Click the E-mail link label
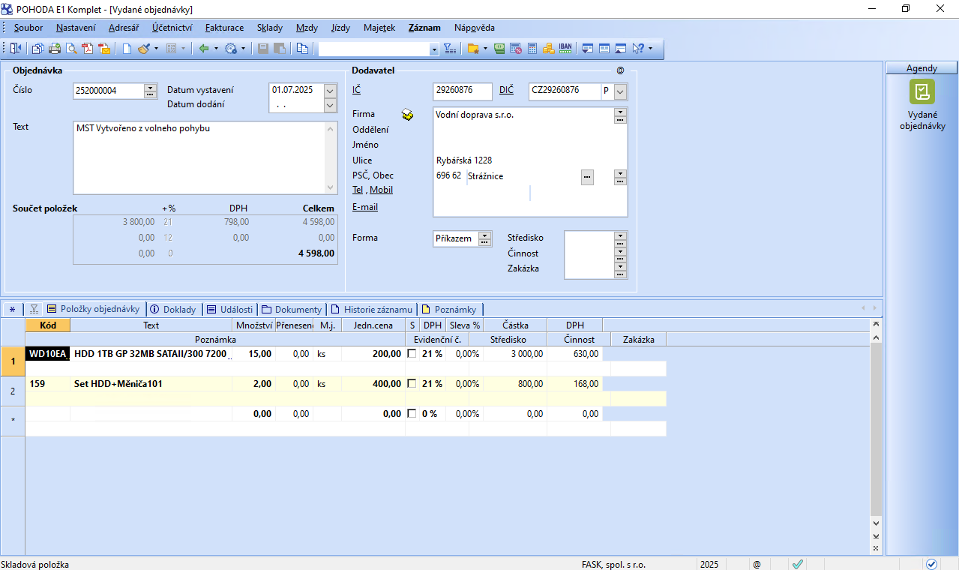The height and width of the screenshot is (570, 959). 365,207
